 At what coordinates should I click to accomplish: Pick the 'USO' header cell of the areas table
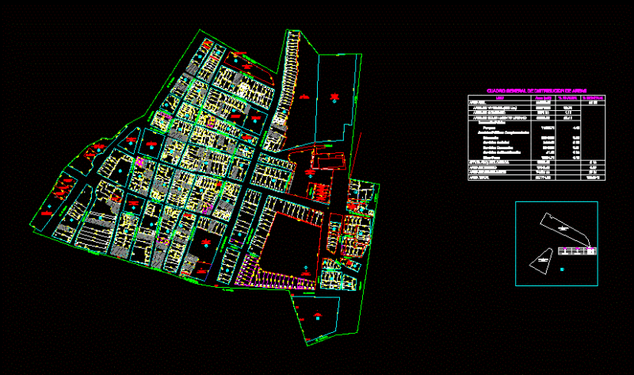499,98
